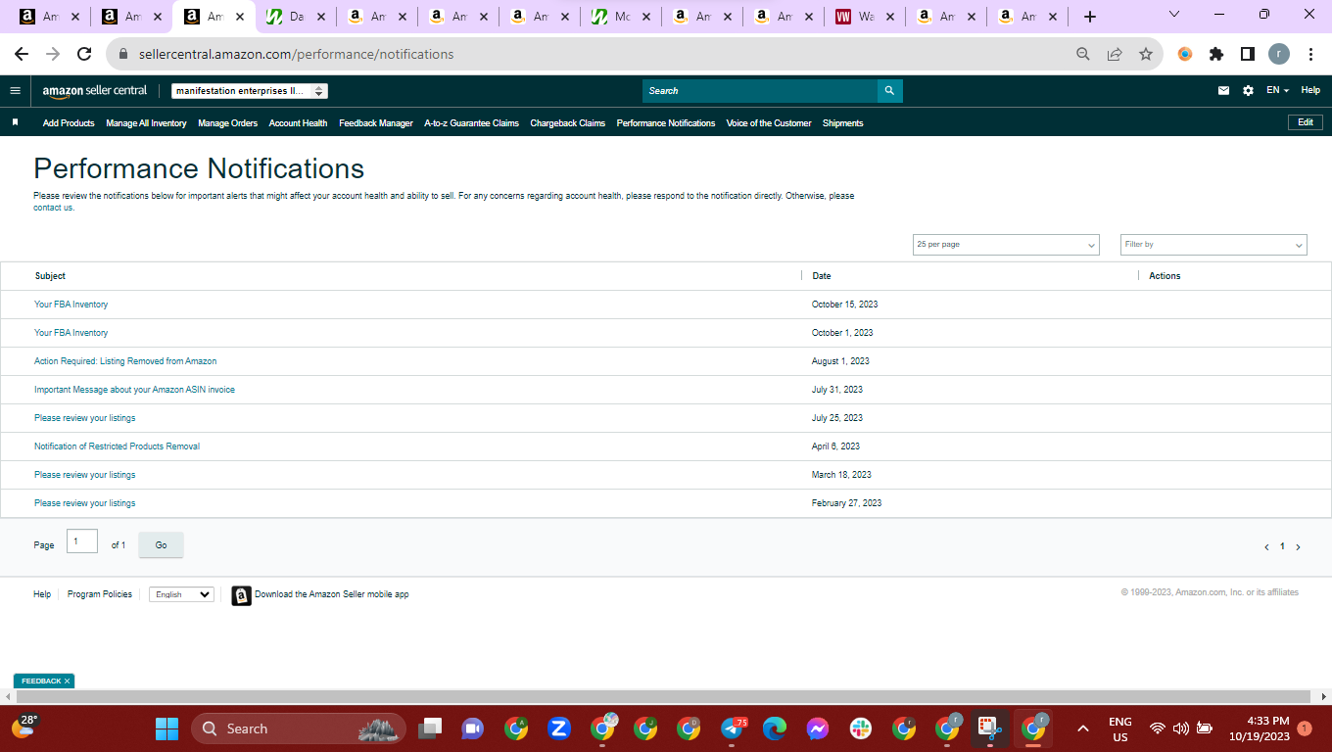Open 'Important Message about your Amazon ASIN invoice'
The width and height of the screenshot is (1332, 752).
[x=134, y=390]
